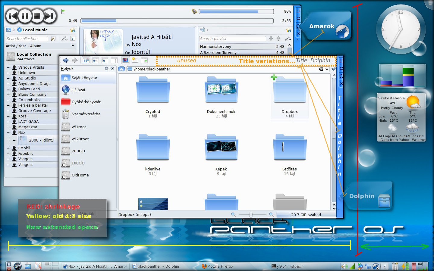Viewport: 434px width, 271px height.
Task: Open the edit filter pencil icon
Action: (x=53, y=39)
